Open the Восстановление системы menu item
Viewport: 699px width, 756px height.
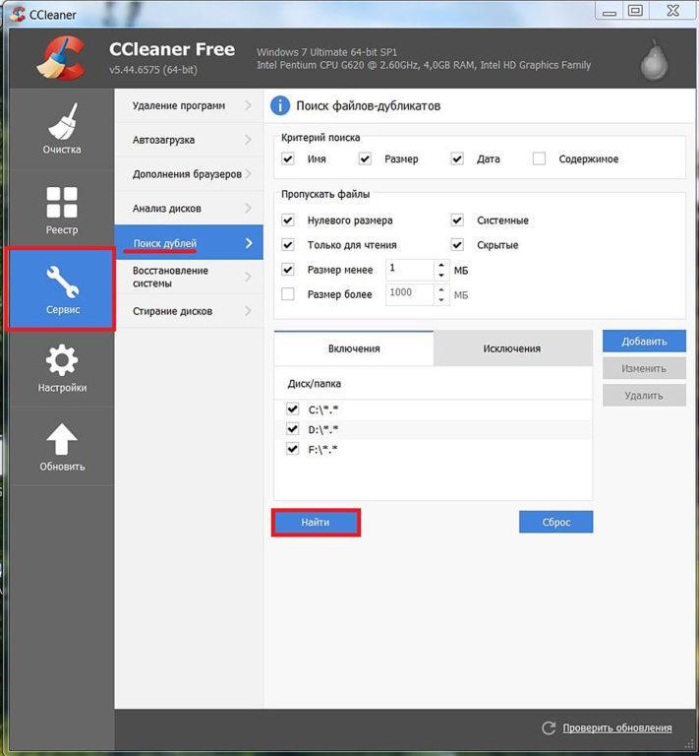pos(189,277)
